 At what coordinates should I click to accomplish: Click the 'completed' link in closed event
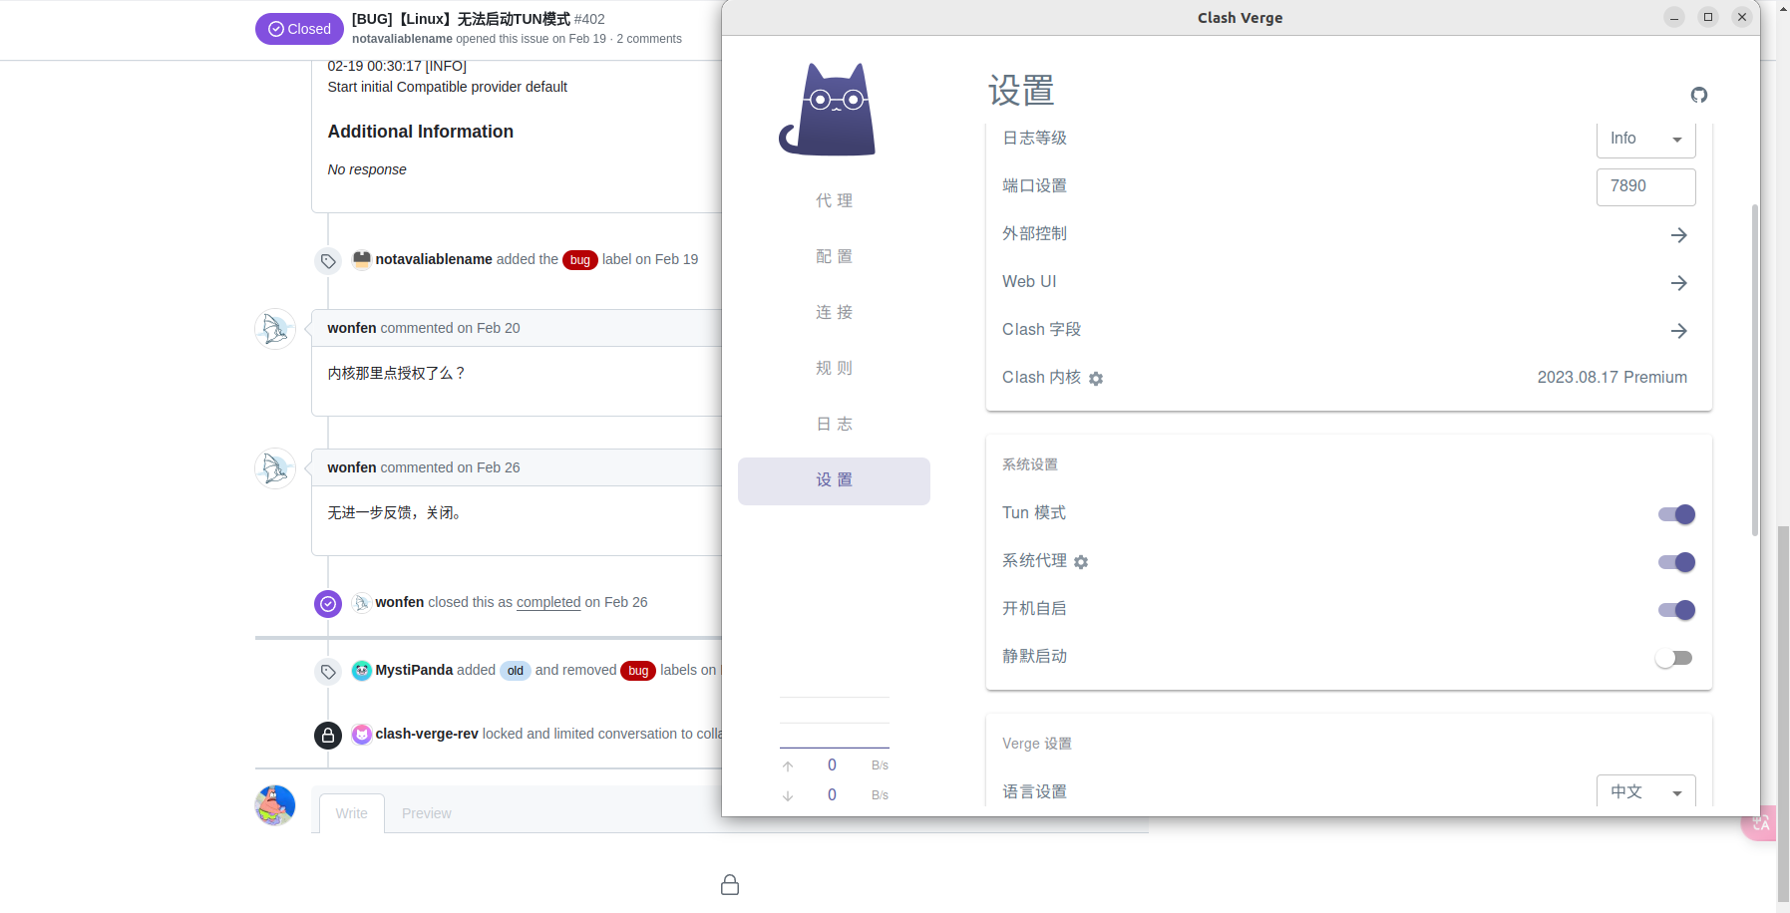click(548, 602)
